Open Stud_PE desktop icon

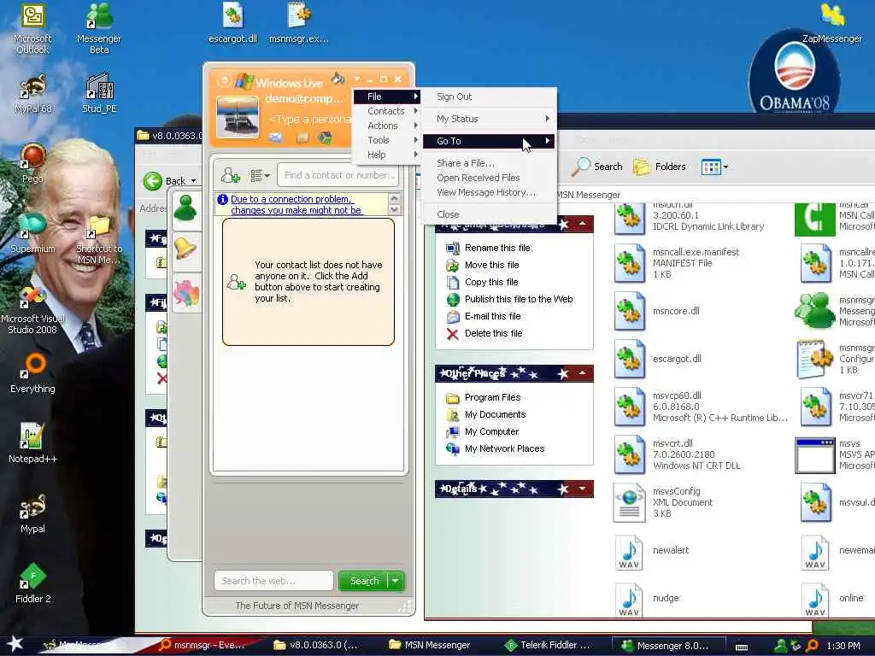(x=99, y=94)
